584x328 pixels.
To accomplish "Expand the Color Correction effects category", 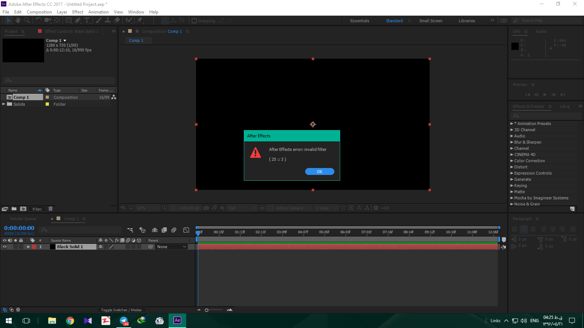I will [x=512, y=161].
